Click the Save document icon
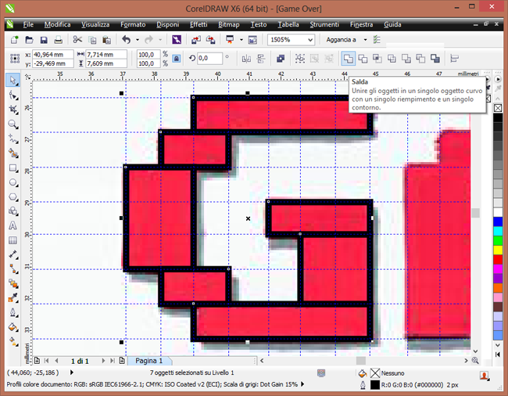 pos(44,40)
